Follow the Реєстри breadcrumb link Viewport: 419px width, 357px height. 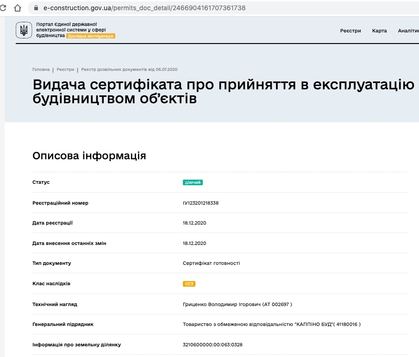[65, 69]
